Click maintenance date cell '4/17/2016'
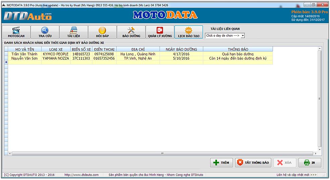This screenshot has width=330, height=180. [x=181, y=54]
